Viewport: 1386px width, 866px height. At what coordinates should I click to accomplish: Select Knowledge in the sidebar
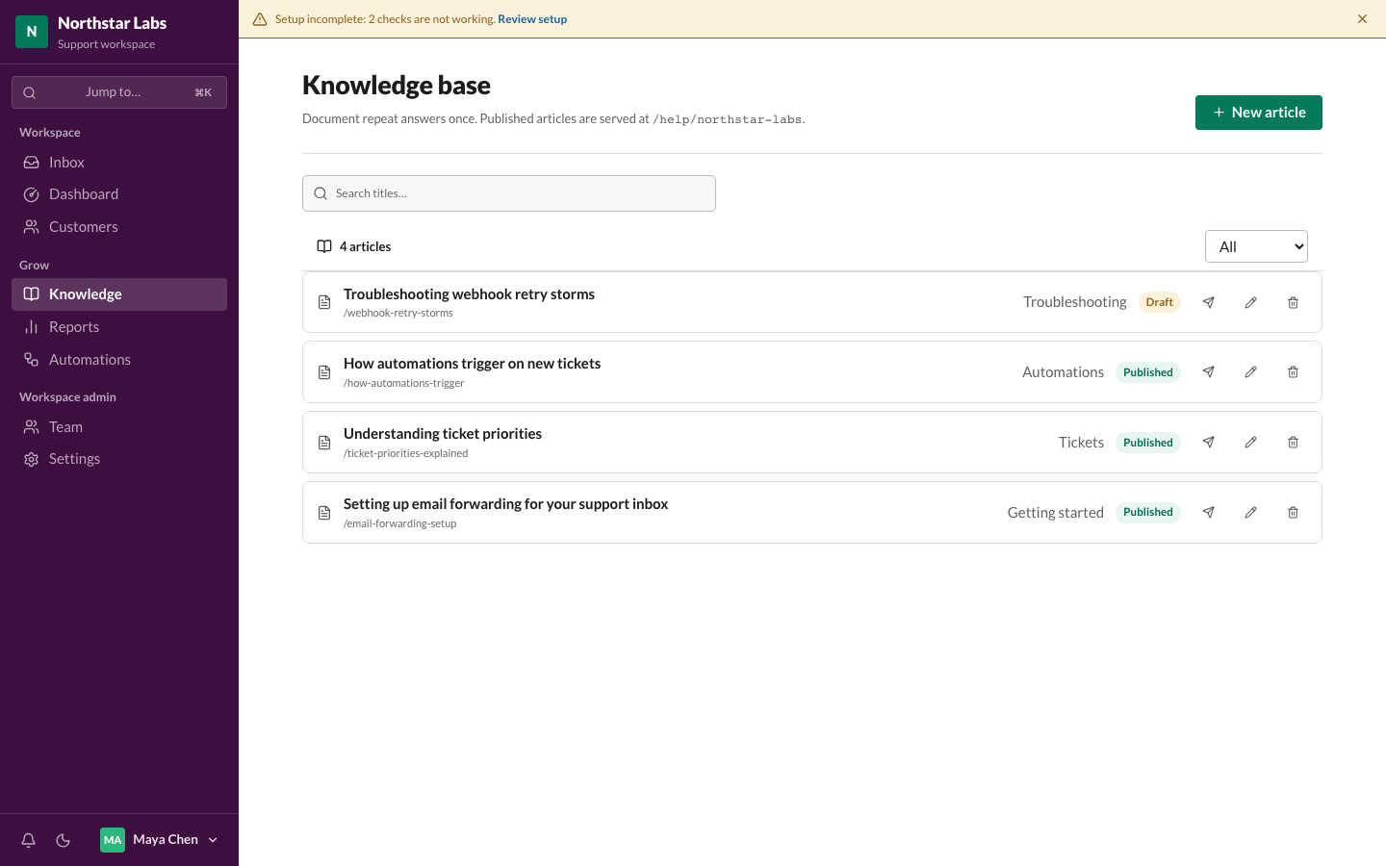point(119,294)
